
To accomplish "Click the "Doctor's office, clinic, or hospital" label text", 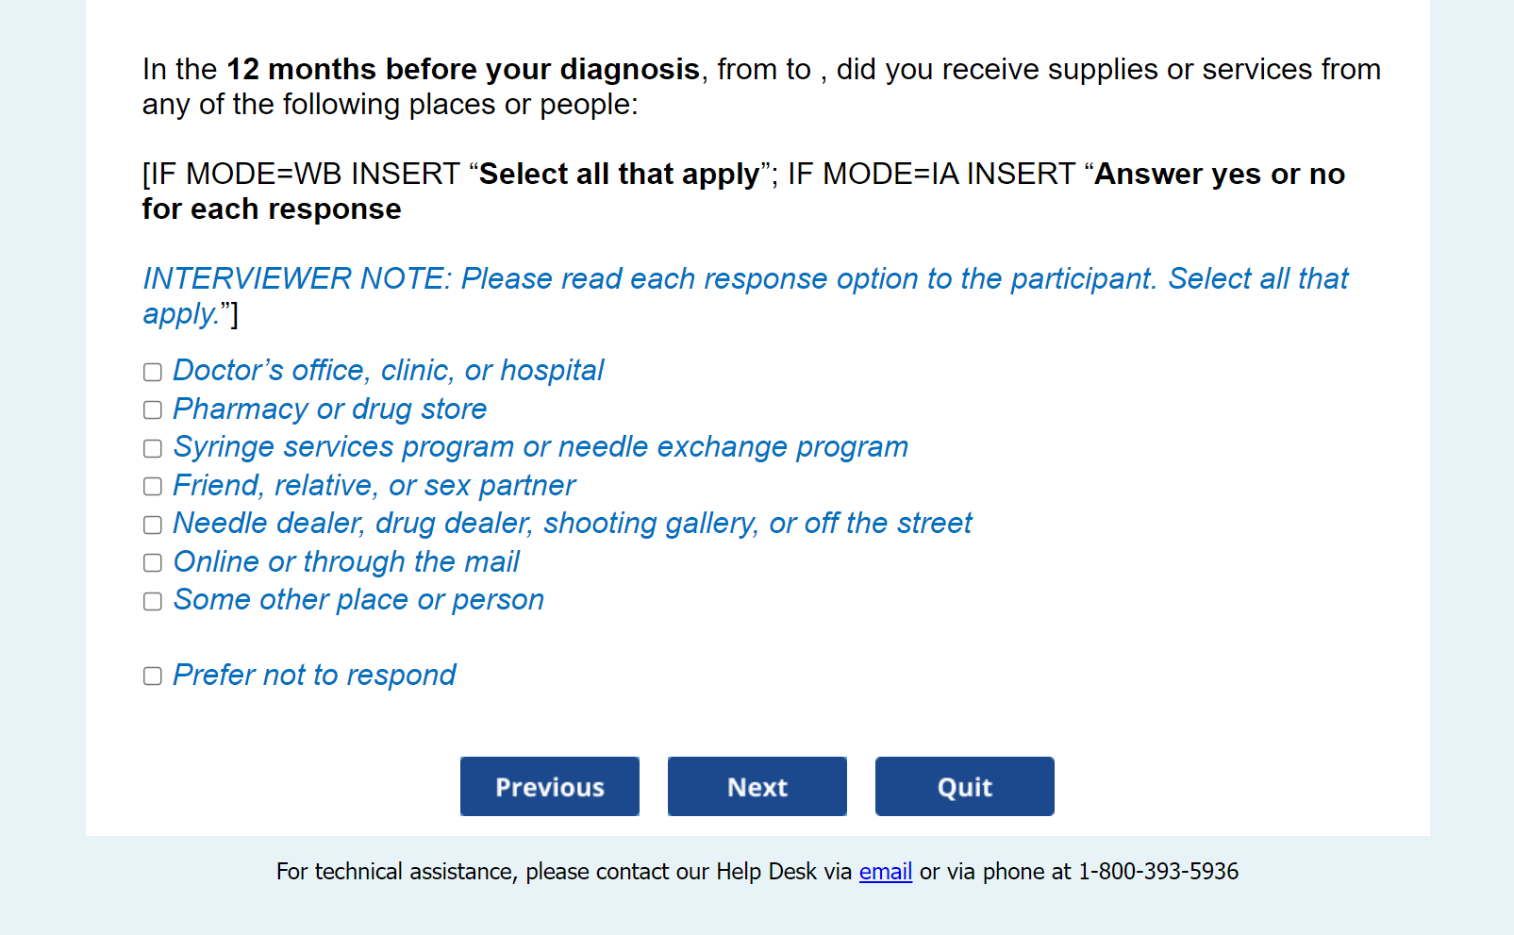I will coord(388,371).
